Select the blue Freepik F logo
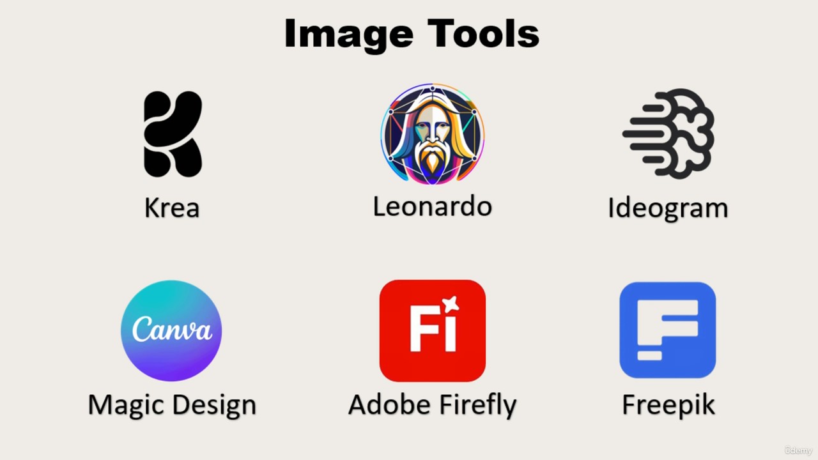818x460 pixels. pos(668,330)
